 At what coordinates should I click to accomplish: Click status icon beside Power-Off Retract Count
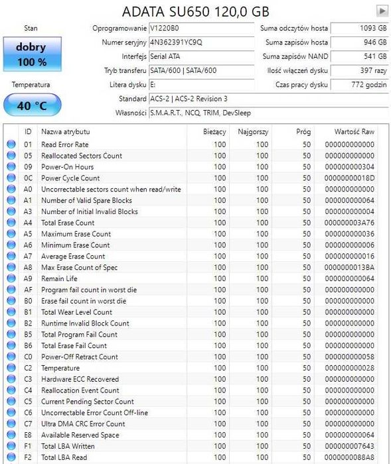point(11,357)
